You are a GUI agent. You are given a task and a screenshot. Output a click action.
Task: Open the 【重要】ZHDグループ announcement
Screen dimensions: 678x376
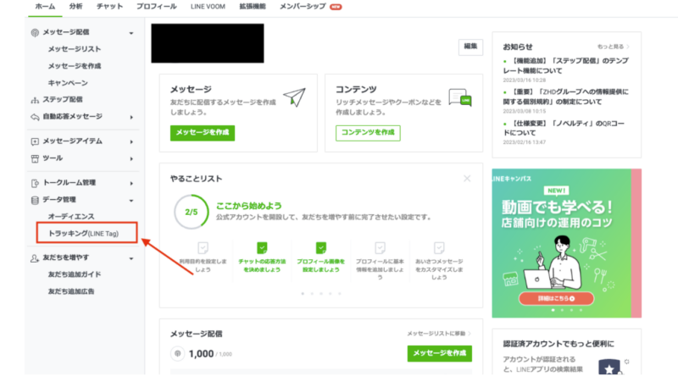pos(566,97)
